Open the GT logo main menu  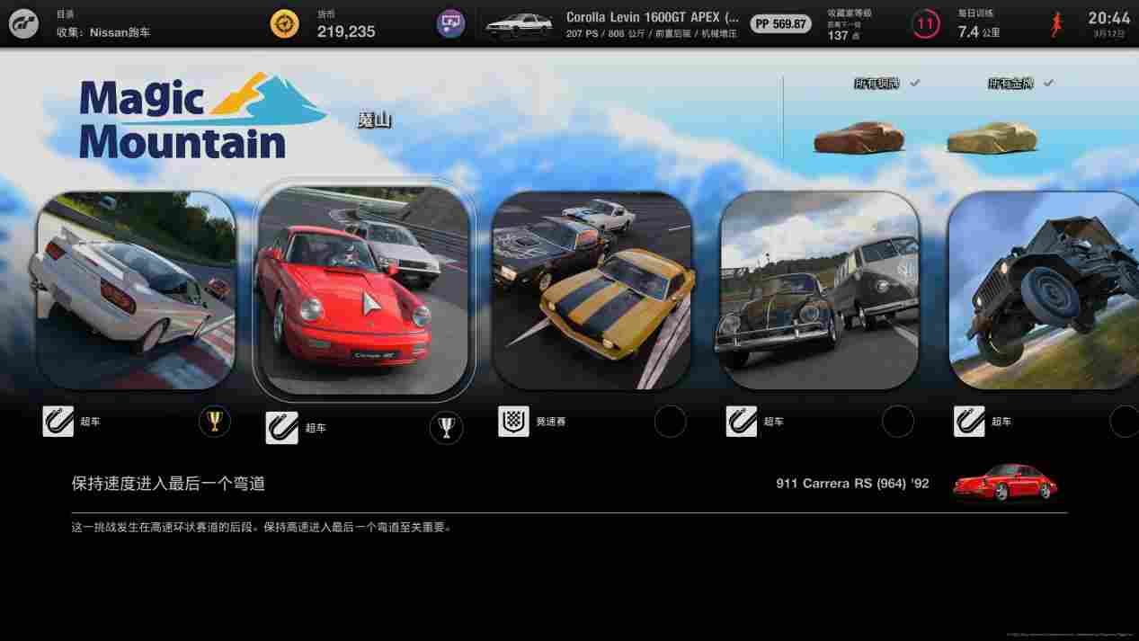(x=22, y=22)
